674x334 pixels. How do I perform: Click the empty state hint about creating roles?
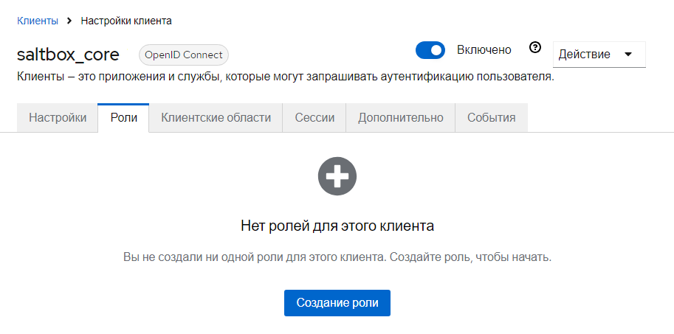[337, 258]
